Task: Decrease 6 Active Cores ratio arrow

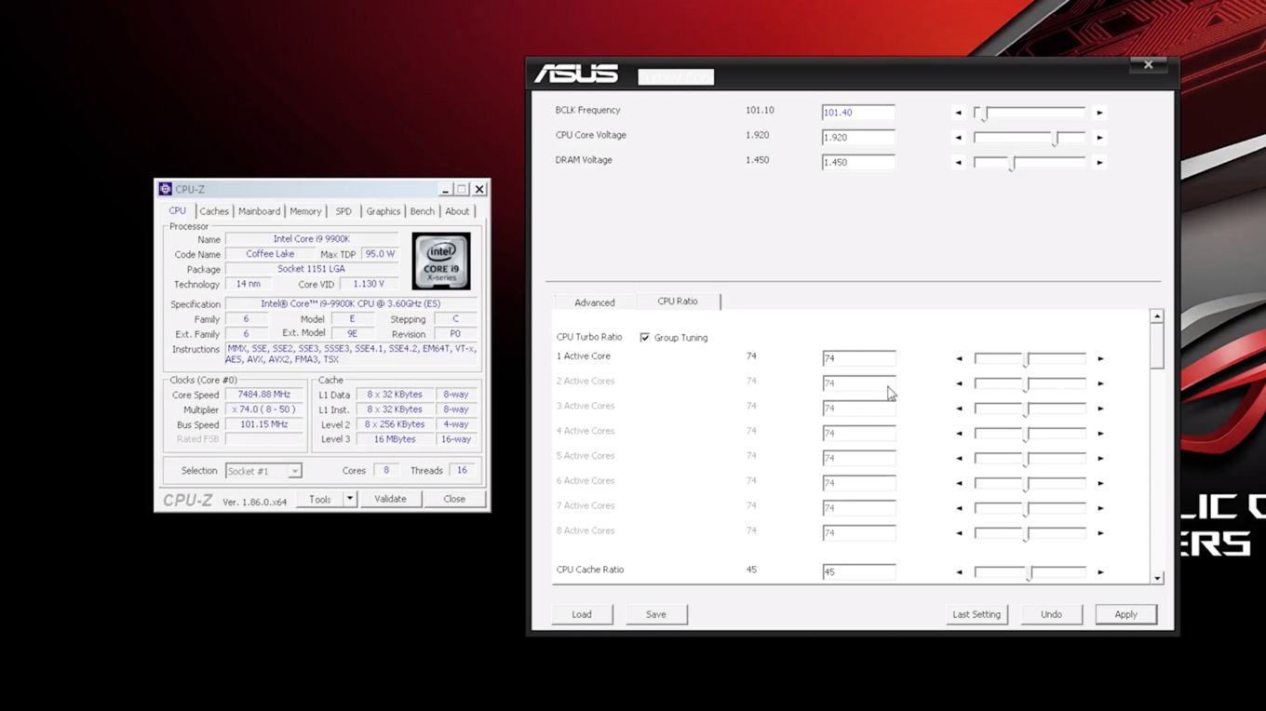Action: coord(959,484)
